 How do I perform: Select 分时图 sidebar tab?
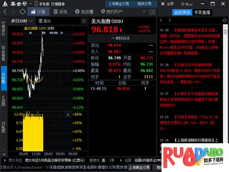pos(4,78)
